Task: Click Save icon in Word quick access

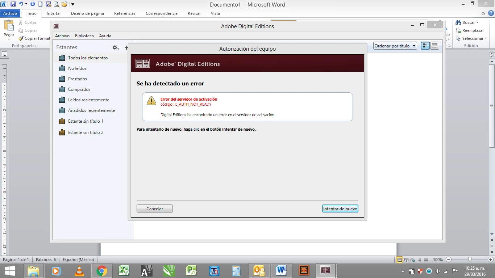Action: tap(13, 4)
